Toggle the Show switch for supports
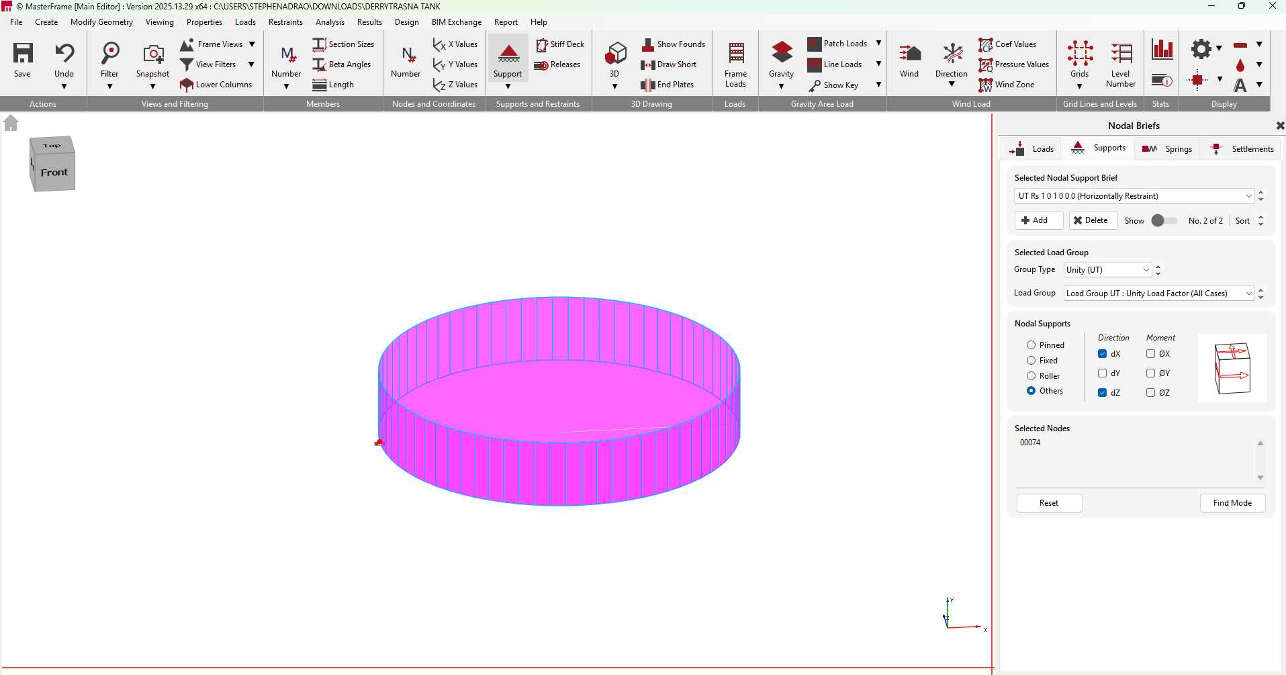 click(x=1164, y=221)
